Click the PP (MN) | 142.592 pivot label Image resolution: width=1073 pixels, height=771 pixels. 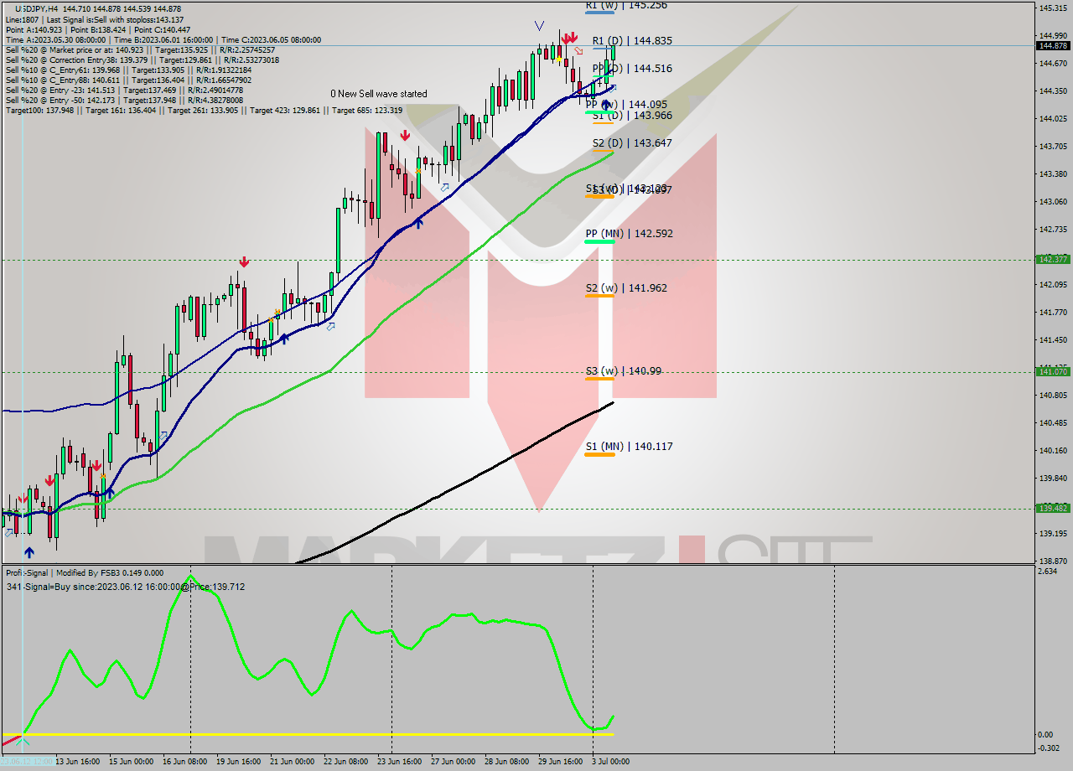(x=630, y=234)
